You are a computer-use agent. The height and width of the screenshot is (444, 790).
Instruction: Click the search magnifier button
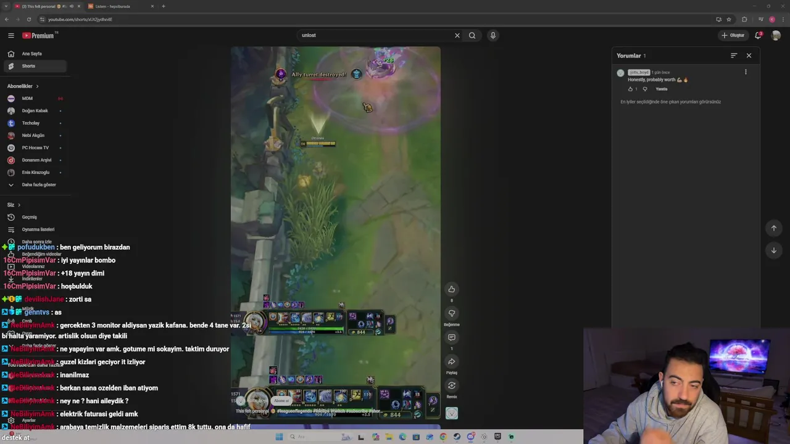pos(472,35)
